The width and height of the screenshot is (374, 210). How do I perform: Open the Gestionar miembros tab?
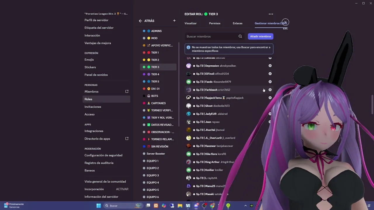click(x=271, y=23)
